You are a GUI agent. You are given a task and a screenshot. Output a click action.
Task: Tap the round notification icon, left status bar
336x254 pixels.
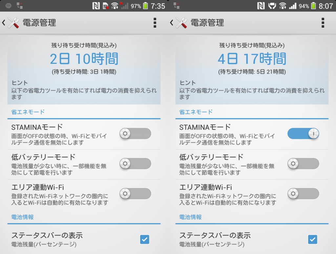pyautogui.click(x=8, y=6)
